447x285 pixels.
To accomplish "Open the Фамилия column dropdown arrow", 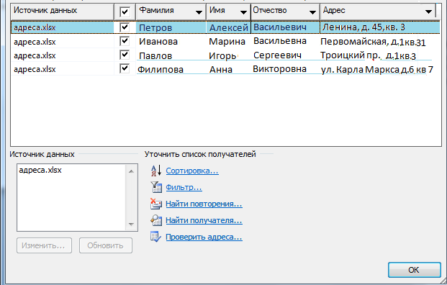I will [199, 12].
